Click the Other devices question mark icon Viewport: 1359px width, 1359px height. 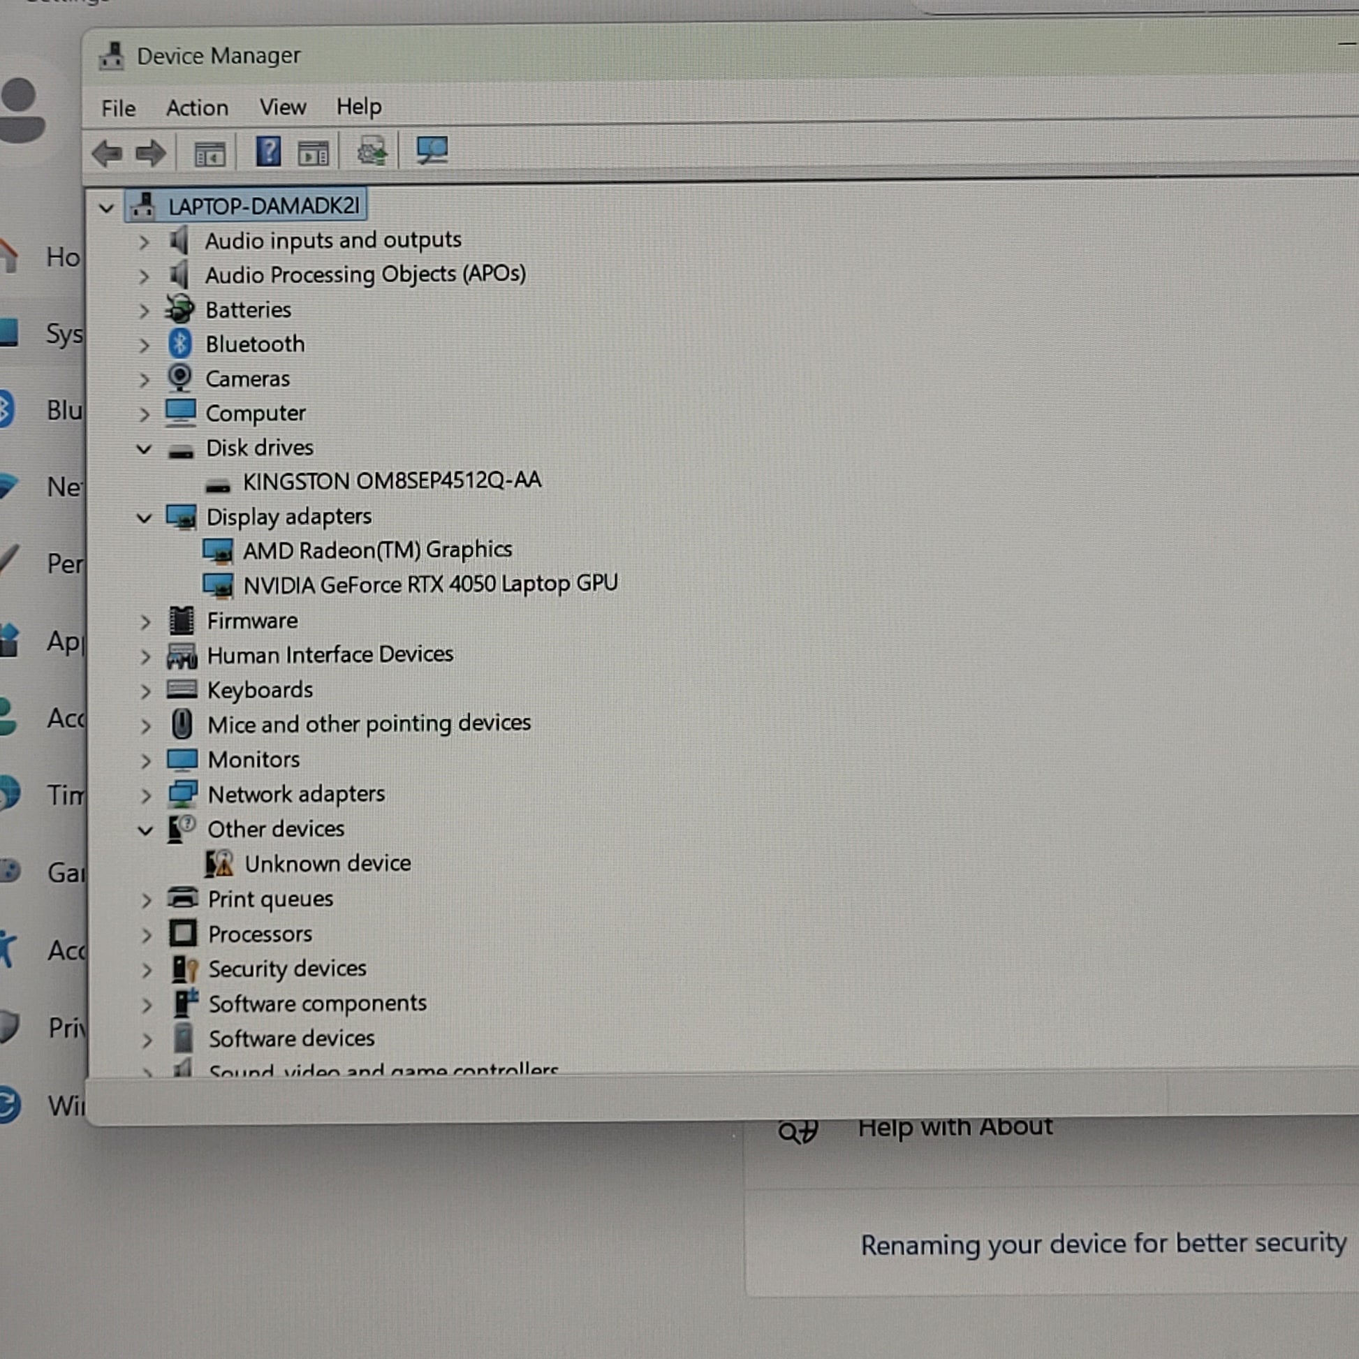coord(182,828)
